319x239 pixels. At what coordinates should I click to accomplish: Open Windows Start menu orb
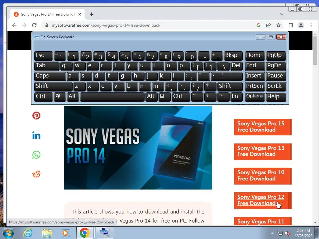(x=8, y=233)
